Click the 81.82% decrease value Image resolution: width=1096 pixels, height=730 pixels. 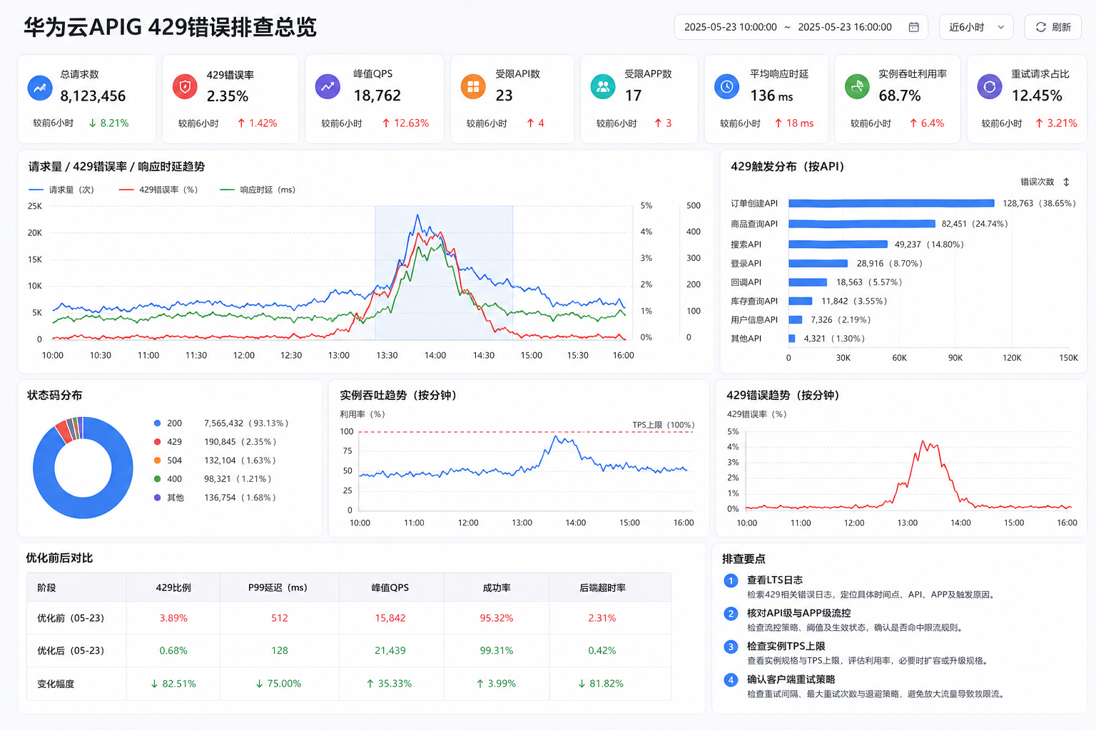tap(601, 684)
